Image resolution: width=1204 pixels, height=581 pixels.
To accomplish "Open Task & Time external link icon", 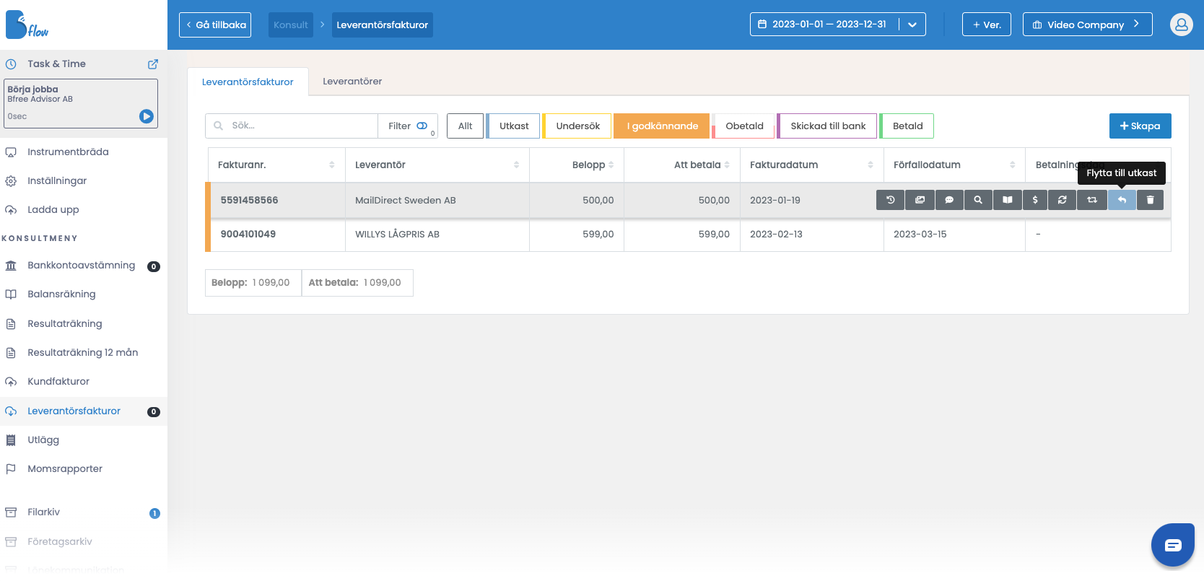I will point(153,64).
